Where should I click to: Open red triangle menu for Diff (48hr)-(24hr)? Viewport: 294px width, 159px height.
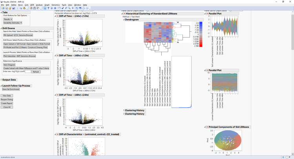(x=58, y=95)
